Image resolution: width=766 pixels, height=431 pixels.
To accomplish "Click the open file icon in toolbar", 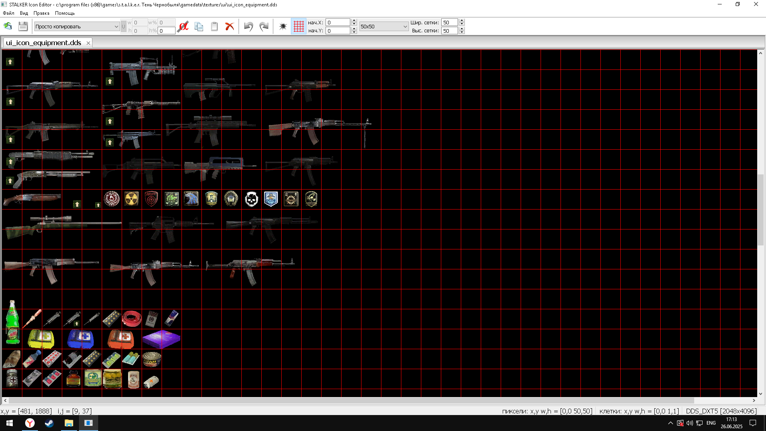I will [x=8, y=26].
